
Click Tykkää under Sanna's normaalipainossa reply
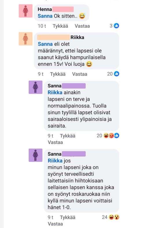click(68, 136)
